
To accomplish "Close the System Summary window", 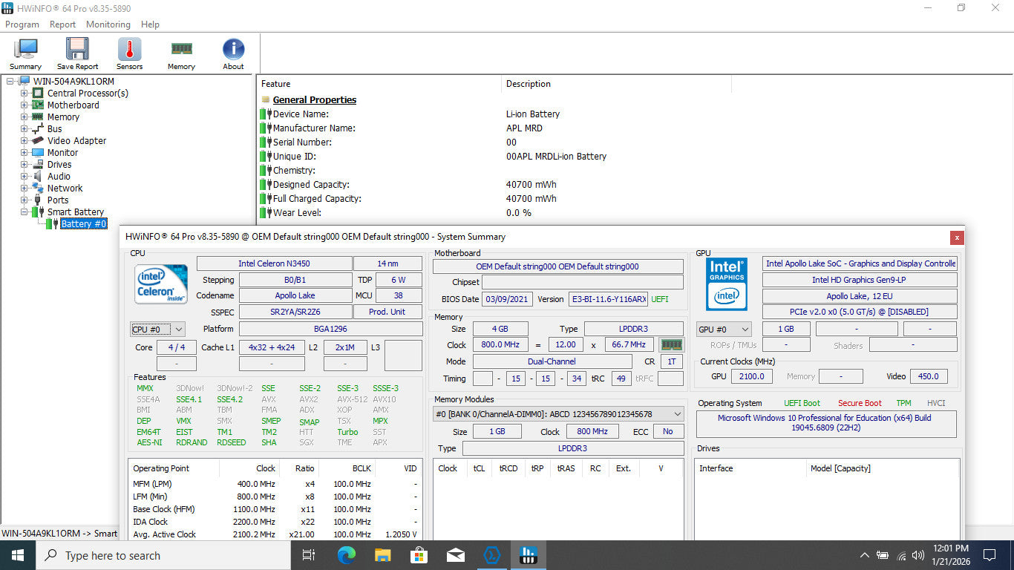I will [x=957, y=237].
